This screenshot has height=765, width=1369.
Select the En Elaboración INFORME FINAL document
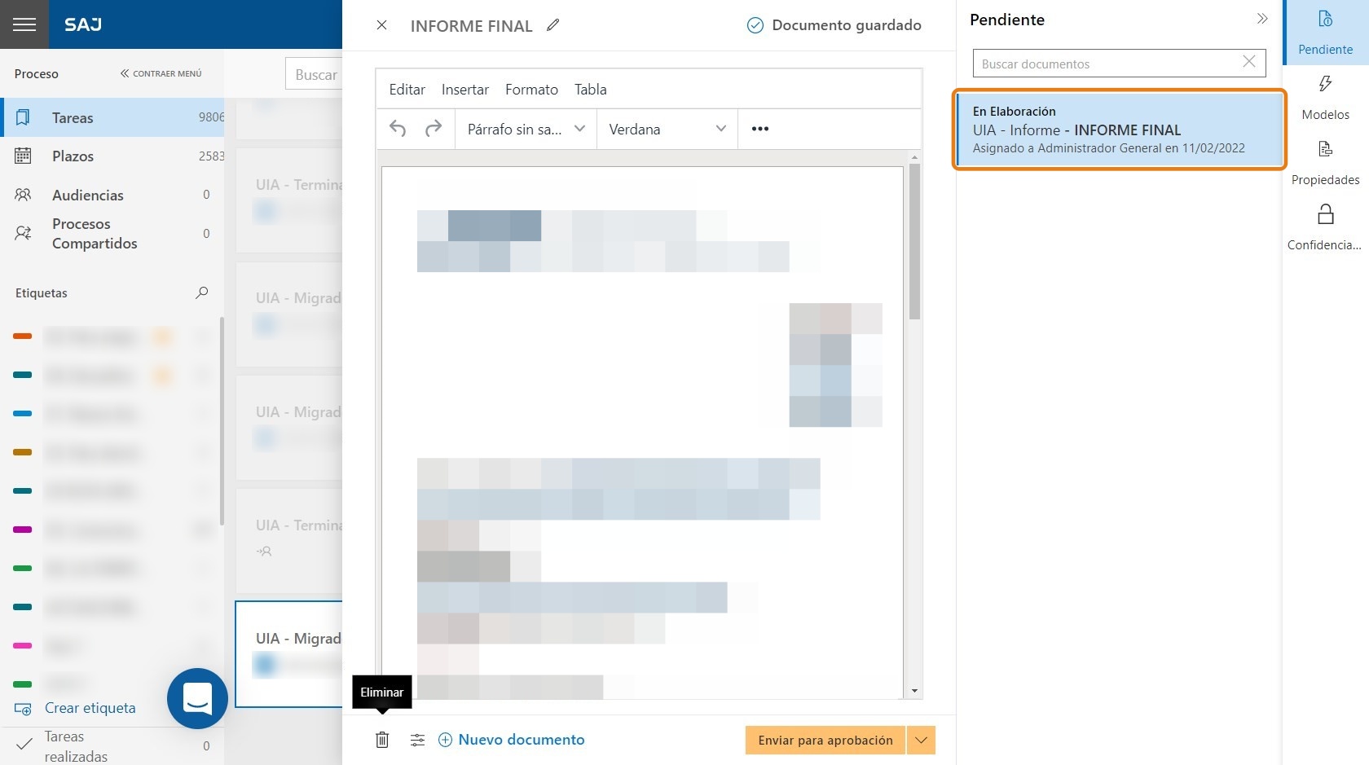point(1119,130)
